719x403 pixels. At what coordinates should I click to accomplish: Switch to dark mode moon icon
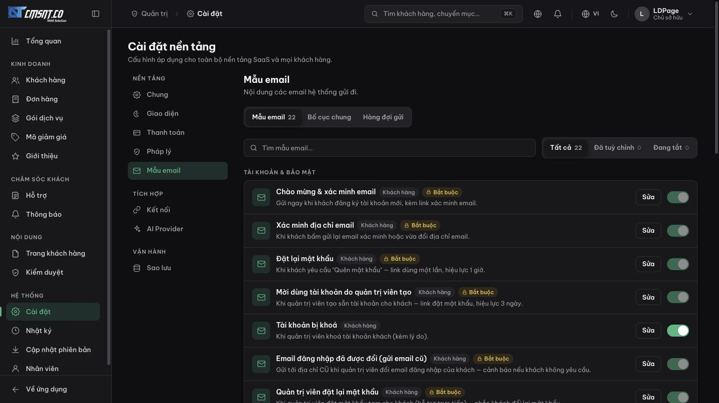(614, 14)
